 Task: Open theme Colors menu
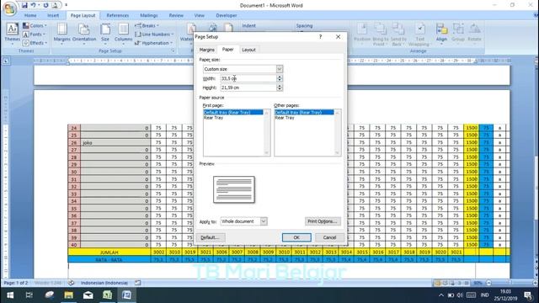point(35,26)
